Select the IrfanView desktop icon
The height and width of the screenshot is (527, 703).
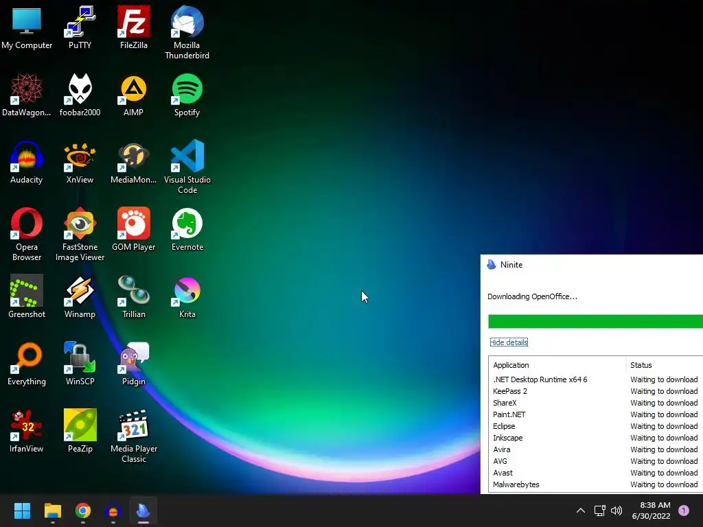pyautogui.click(x=27, y=431)
